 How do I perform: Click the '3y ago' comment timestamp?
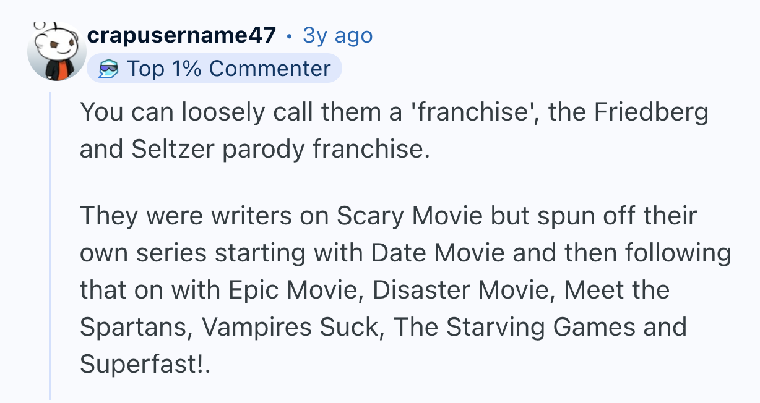tap(337, 36)
